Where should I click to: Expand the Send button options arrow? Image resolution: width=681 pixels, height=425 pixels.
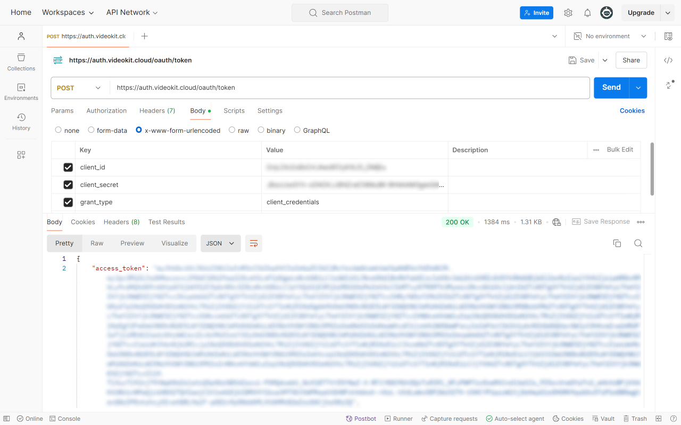tap(638, 88)
